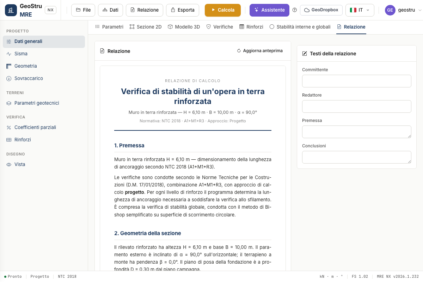Screen dimensions: 423x282
Task: Click the '1. Premessa' heading
Action: (x=129, y=146)
